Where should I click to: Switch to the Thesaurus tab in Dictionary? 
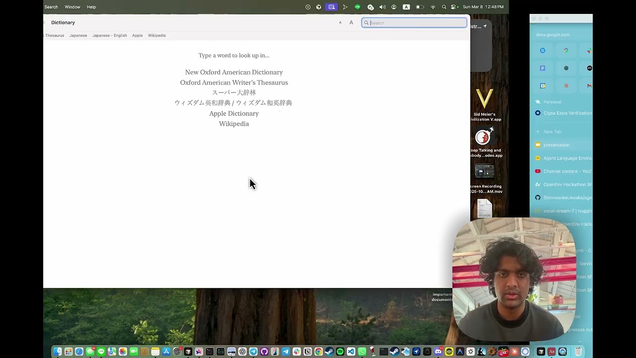pyautogui.click(x=55, y=35)
